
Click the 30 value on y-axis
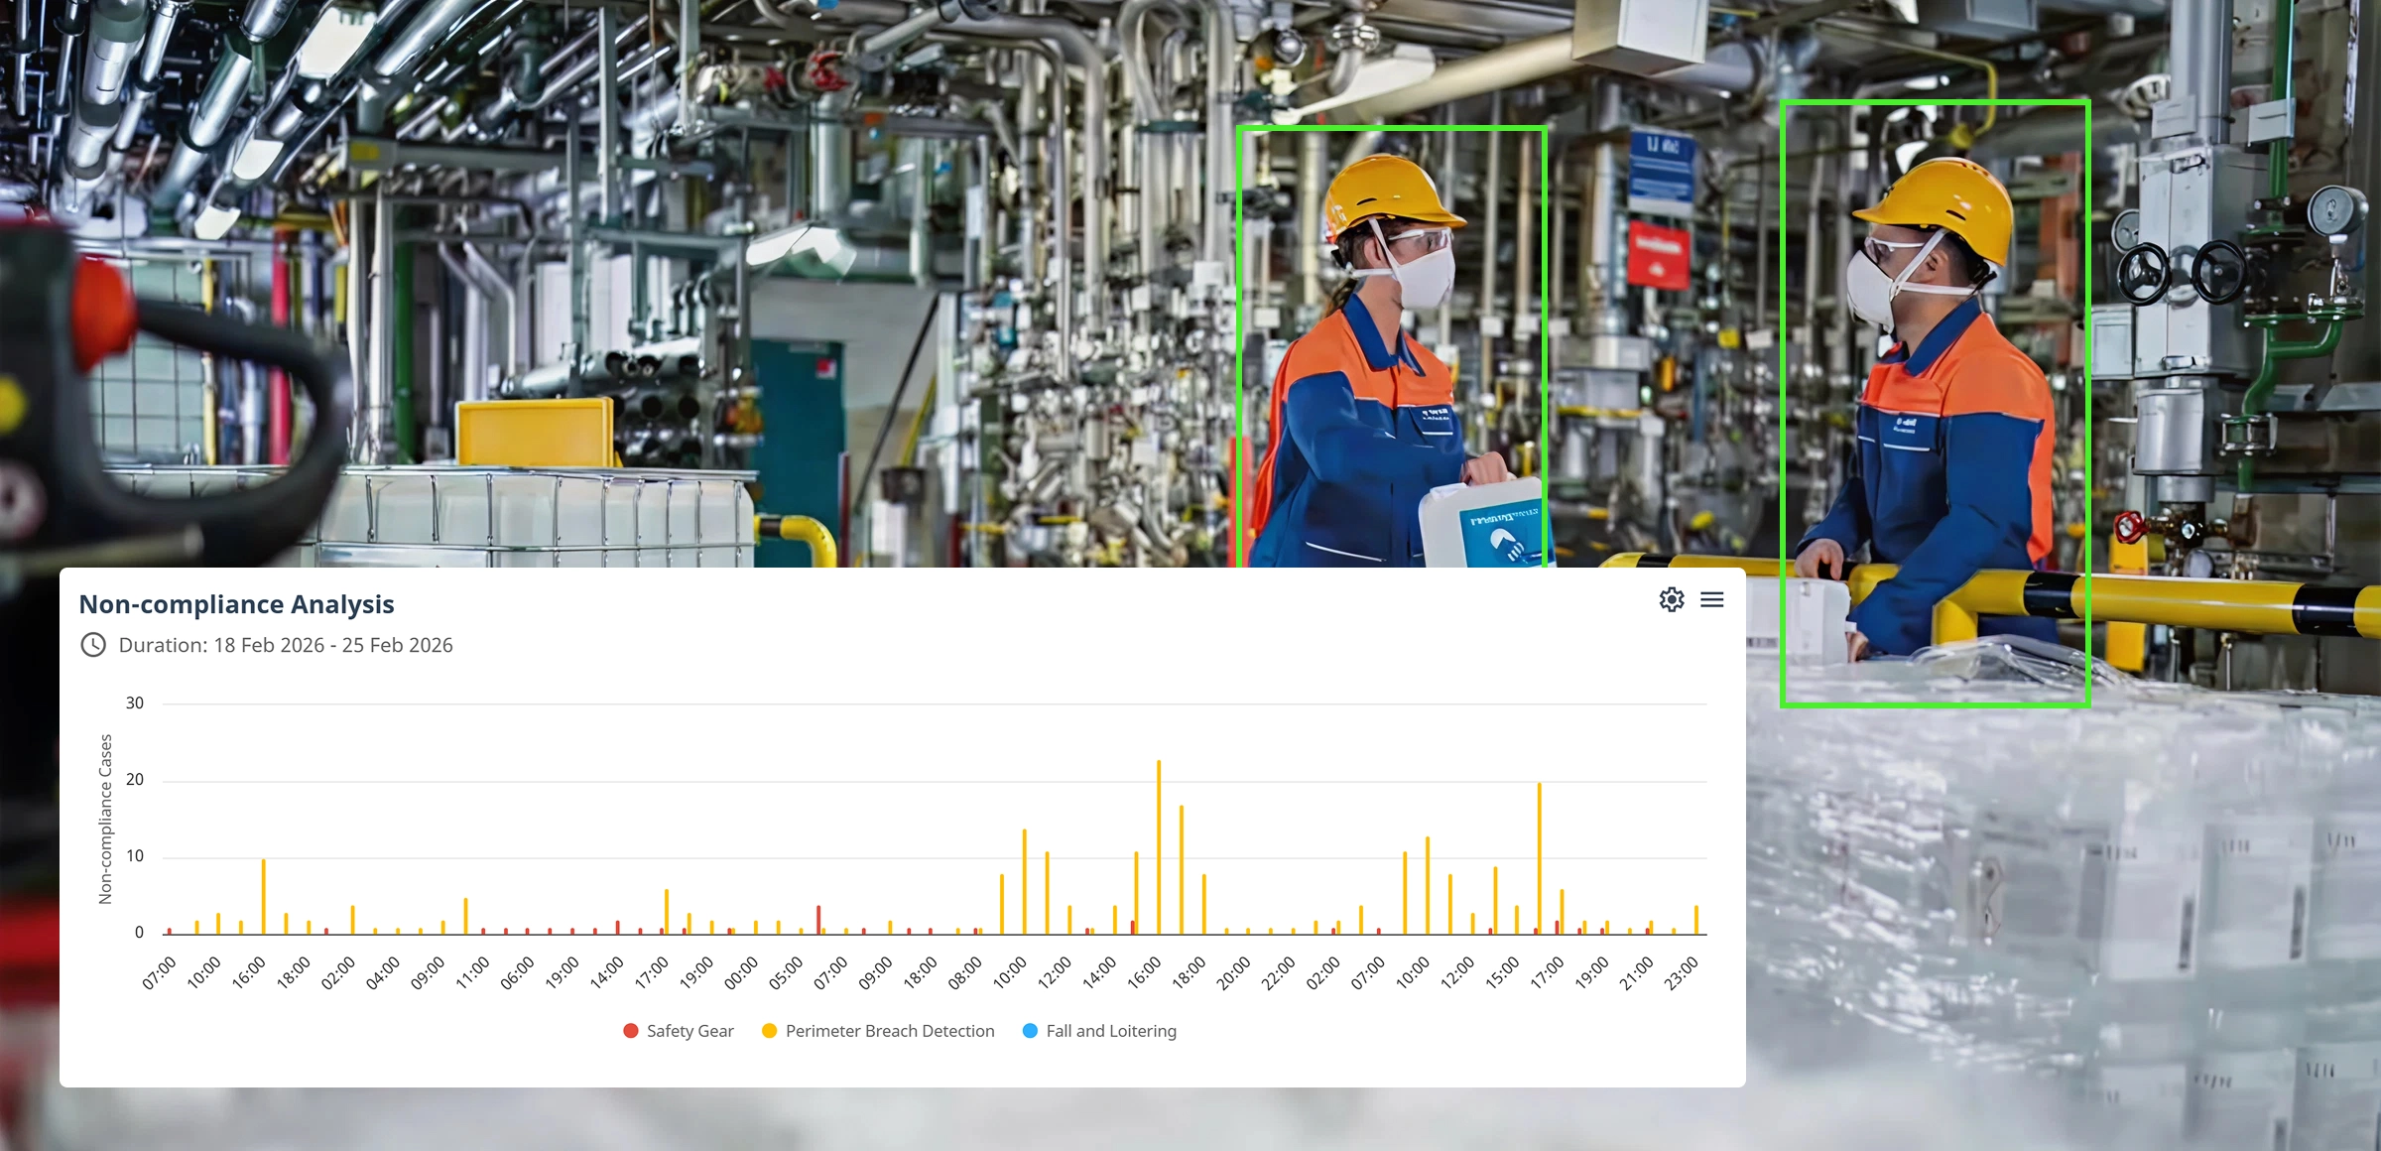click(135, 703)
